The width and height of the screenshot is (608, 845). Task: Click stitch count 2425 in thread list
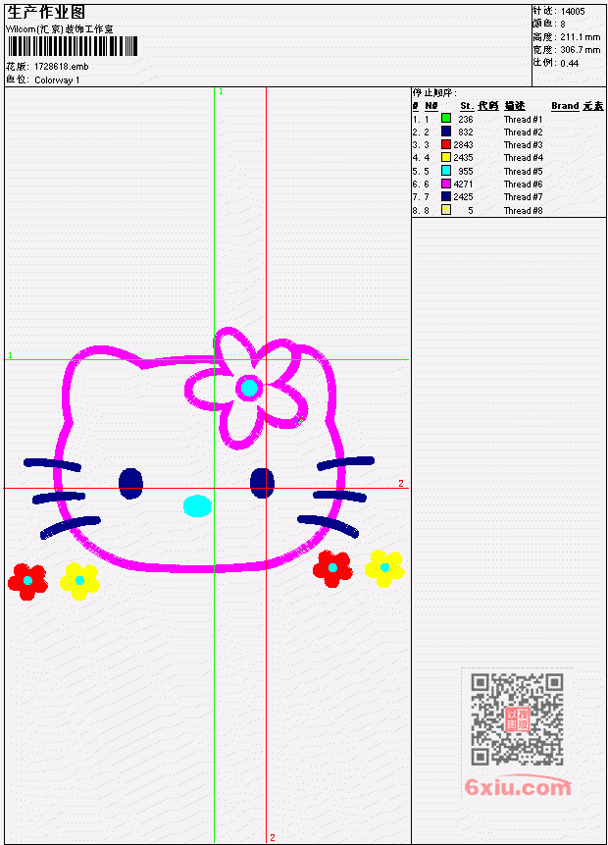click(x=463, y=198)
